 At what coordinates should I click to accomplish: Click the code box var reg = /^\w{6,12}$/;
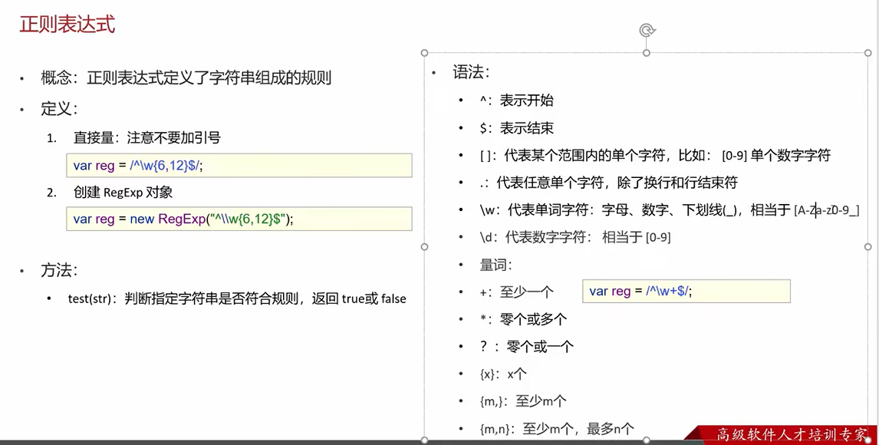(x=239, y=165)
